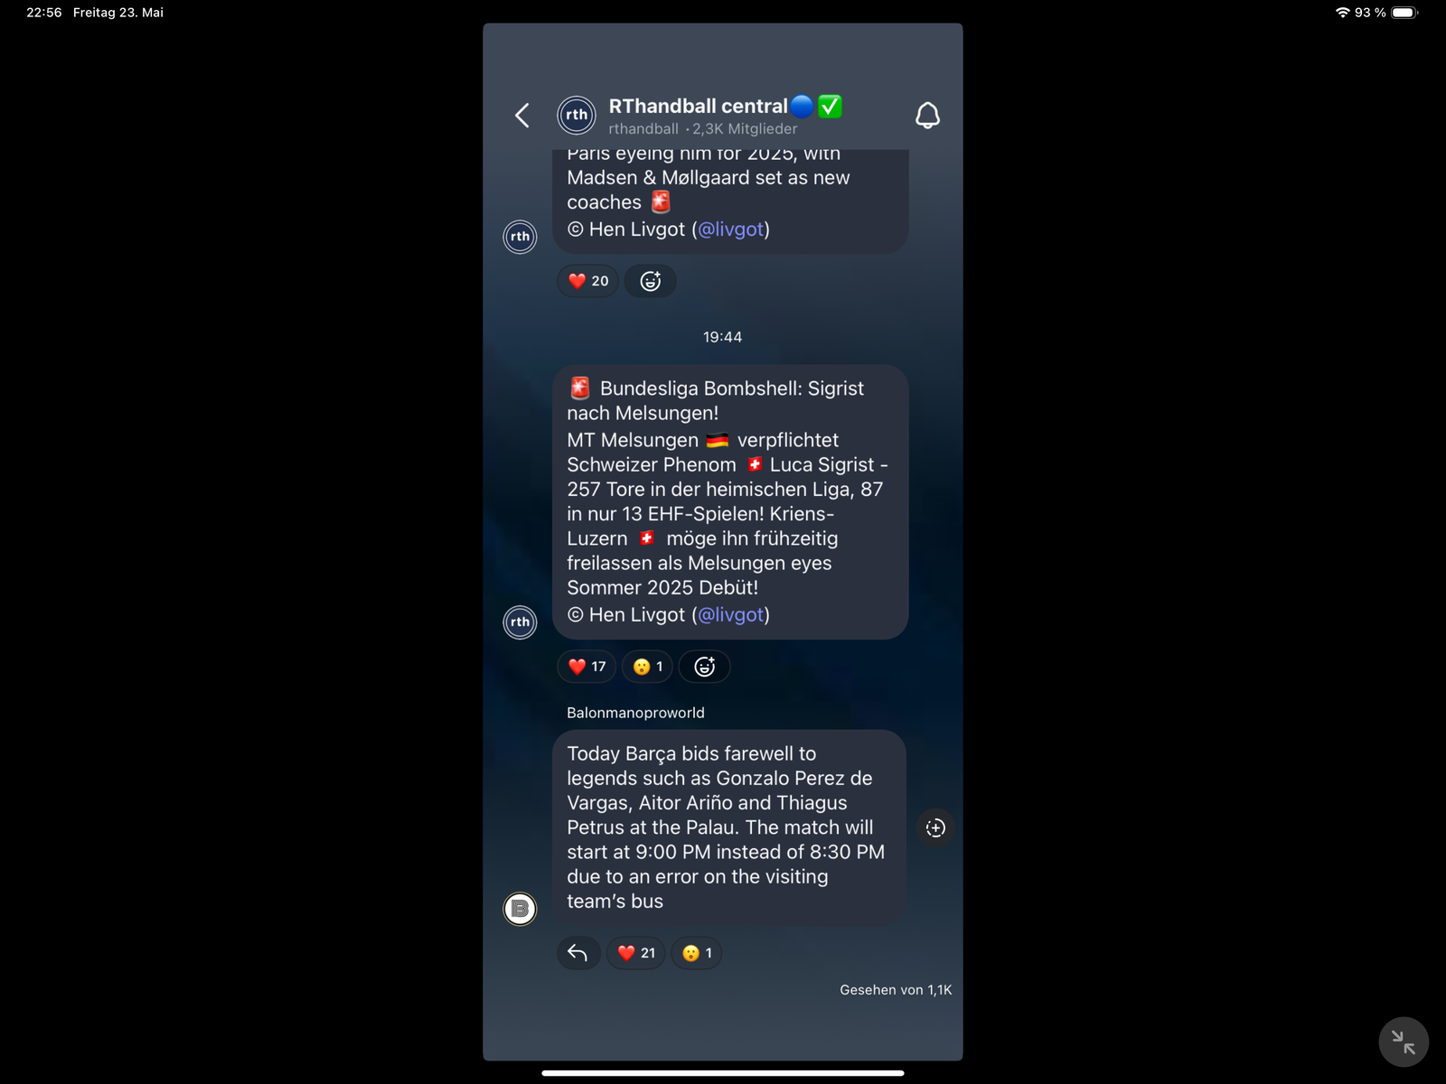Tap the back arrow in header
This screenshot has width=1446, height=1084.
pos(522,115)
